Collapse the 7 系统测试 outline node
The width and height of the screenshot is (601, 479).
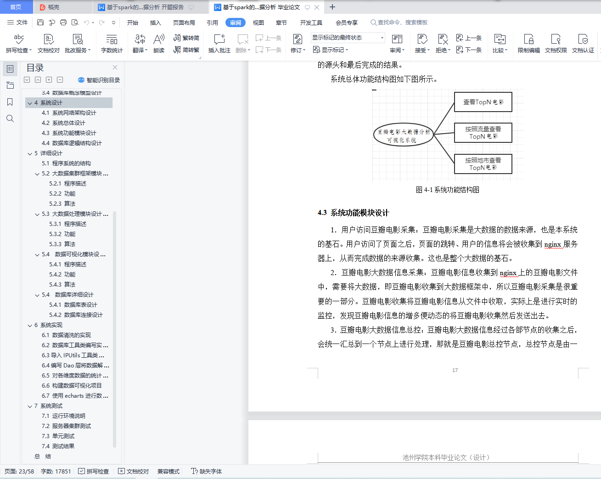[29, 406]
